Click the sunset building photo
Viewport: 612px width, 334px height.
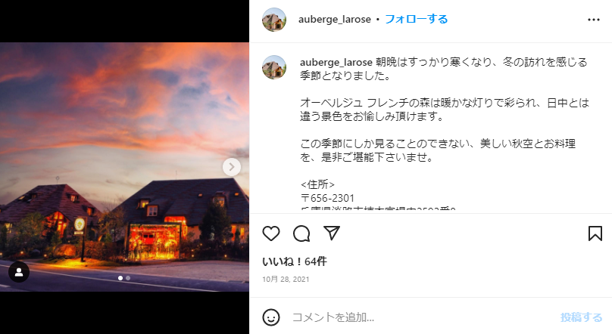tap(124, 167)
